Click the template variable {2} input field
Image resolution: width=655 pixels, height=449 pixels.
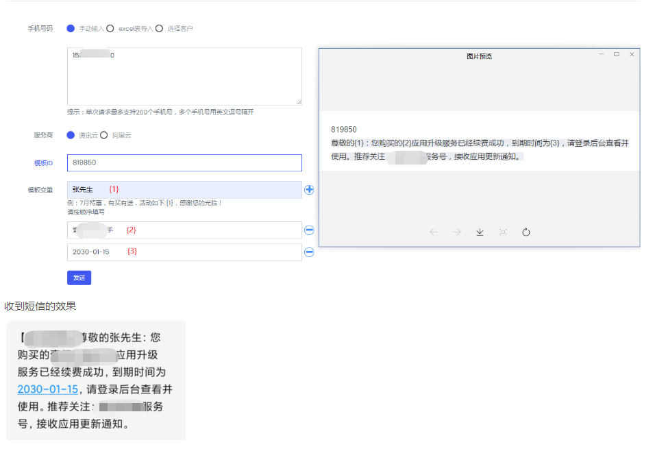(x=184, y=230)
